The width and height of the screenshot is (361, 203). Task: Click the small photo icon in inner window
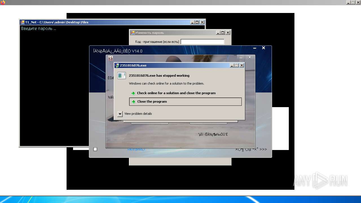[x=110, y=58]
